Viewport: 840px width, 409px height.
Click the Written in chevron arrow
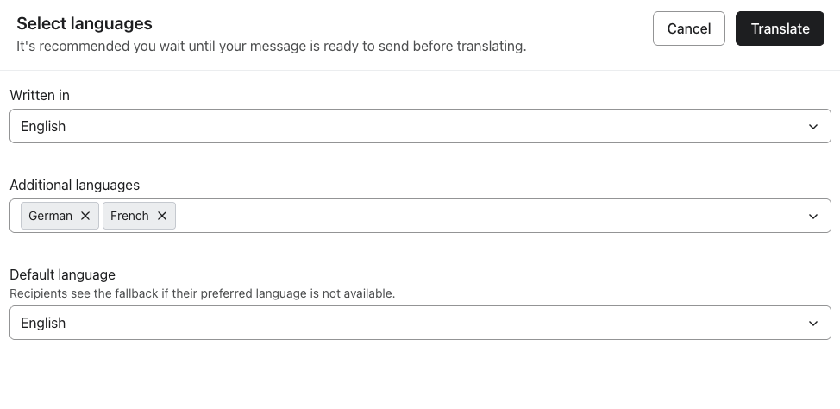pyautogui.click(x=812, y=127)
